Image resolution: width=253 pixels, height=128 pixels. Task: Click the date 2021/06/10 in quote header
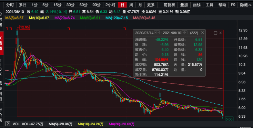click(x=15, y=12)
